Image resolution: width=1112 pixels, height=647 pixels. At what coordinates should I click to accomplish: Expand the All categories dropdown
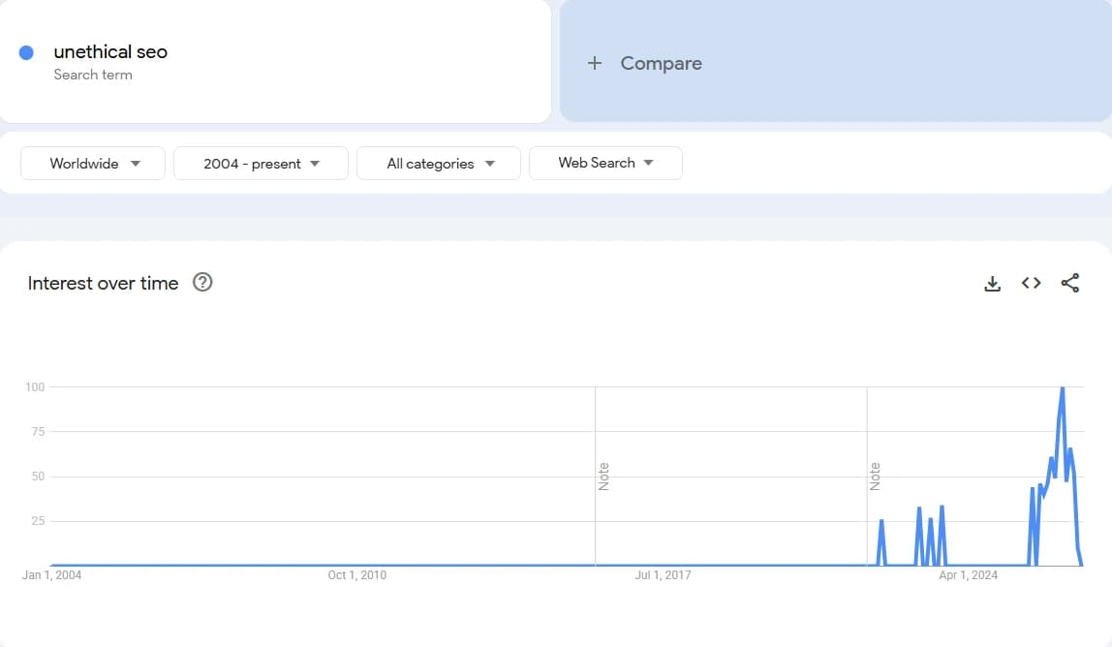[439, 163]
